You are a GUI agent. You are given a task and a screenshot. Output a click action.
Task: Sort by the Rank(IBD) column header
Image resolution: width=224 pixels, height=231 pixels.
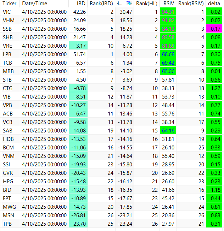[x=101, y=4]
